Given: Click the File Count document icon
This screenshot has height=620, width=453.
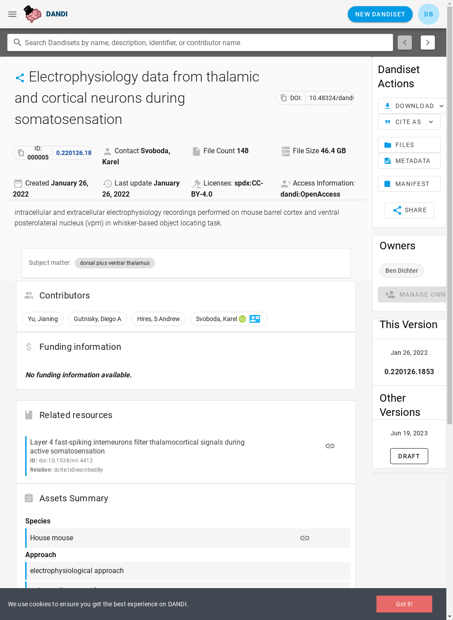Looking at the screenshot, I should 196,151.
